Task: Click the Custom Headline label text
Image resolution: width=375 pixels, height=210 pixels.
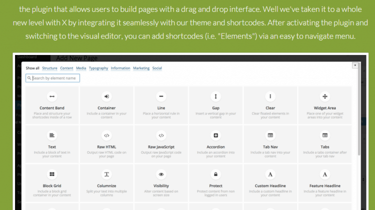Action: click(x=270, y=186)
